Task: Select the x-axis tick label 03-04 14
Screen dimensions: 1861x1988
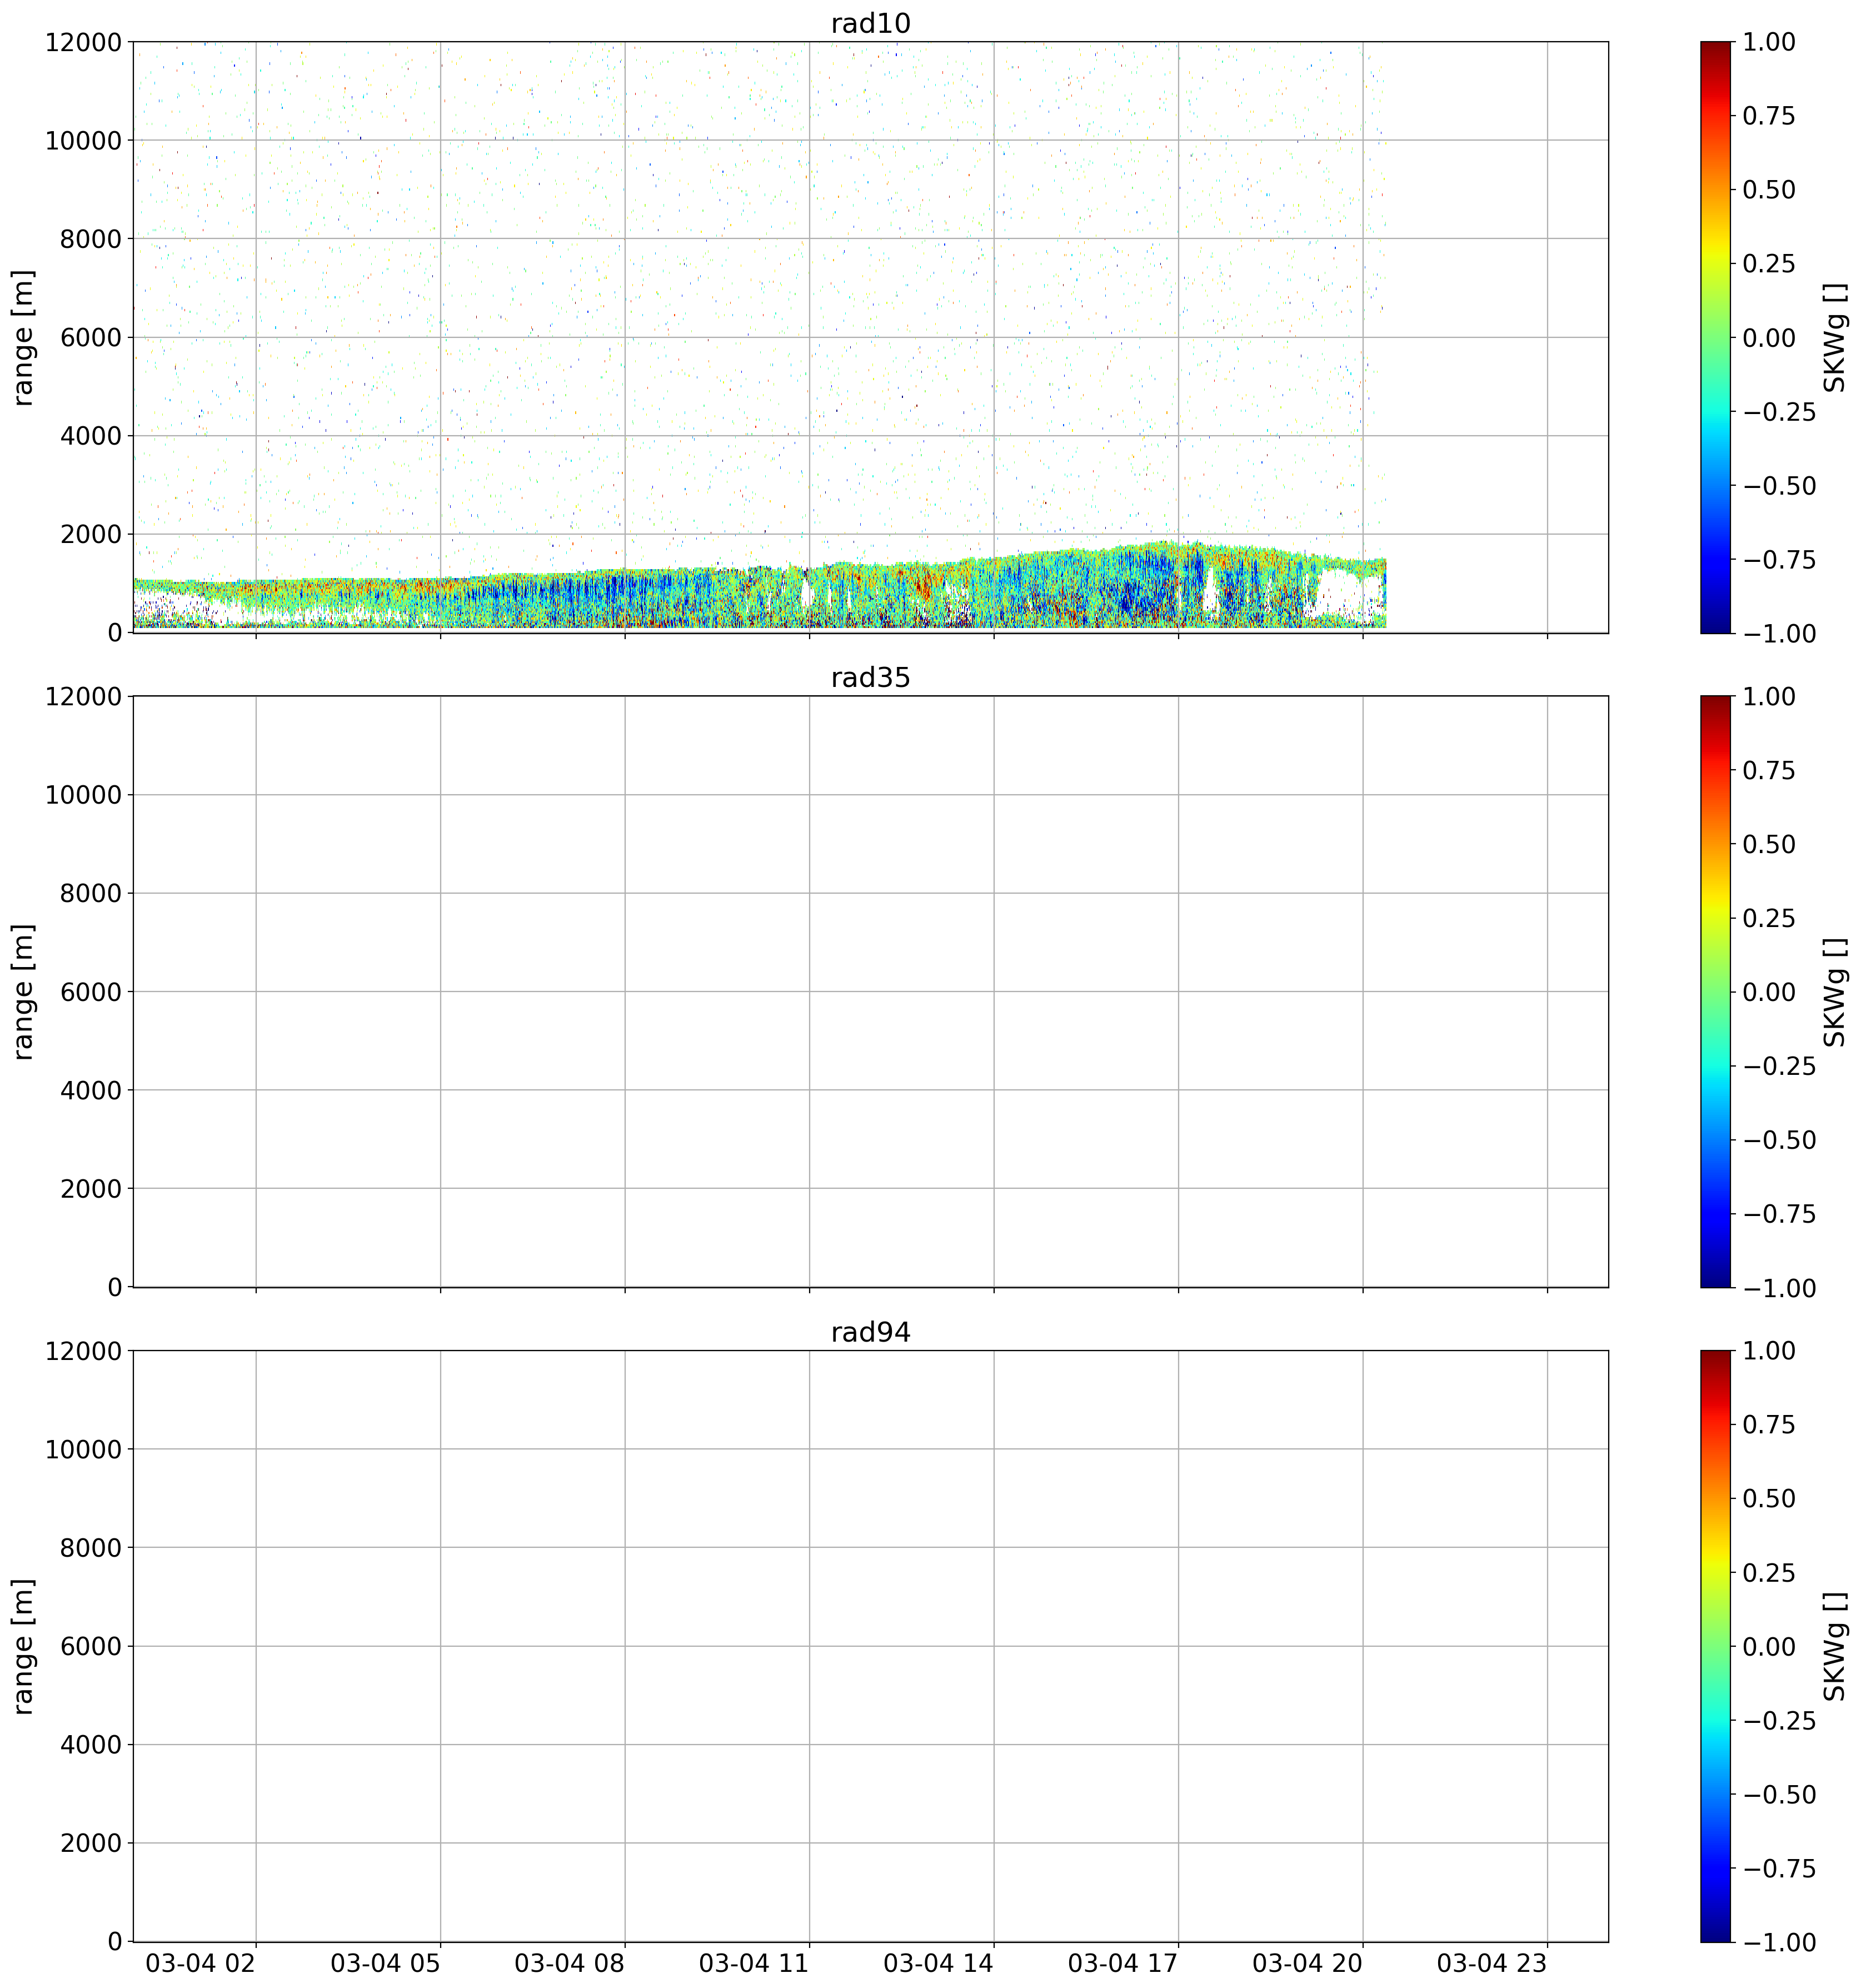Action: pyautogui.click(x=938, y=1964)
